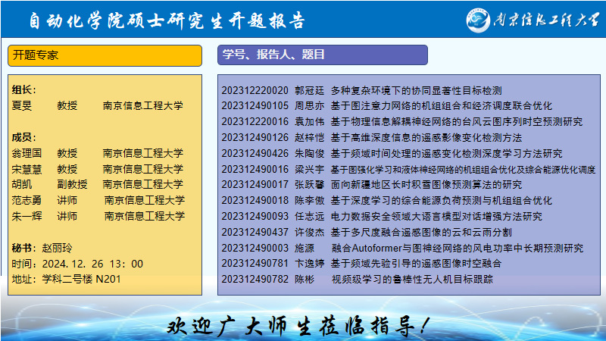The height and width of the screenshot is (341, 606).
Task: Click the secretary name 赵丽玲
Action: click(x=58, y=248)
